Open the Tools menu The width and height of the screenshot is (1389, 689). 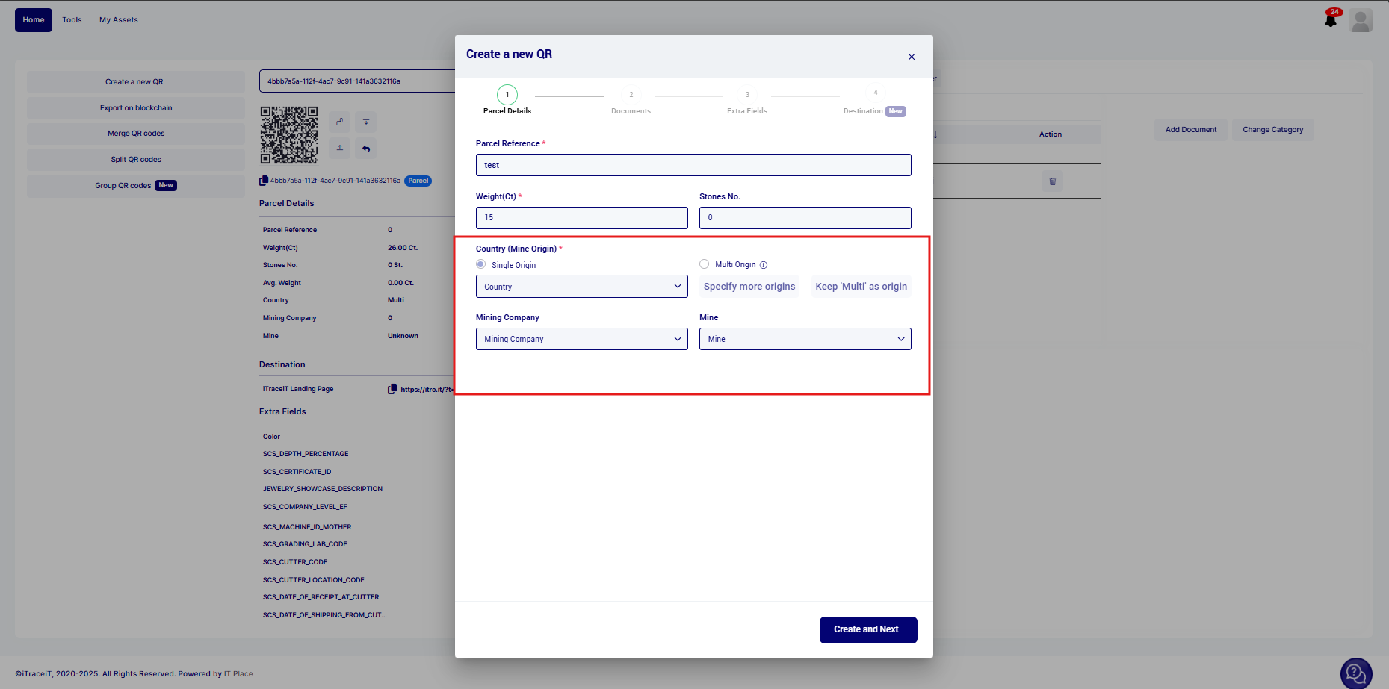pyautogui.click(x=72, y=20)
